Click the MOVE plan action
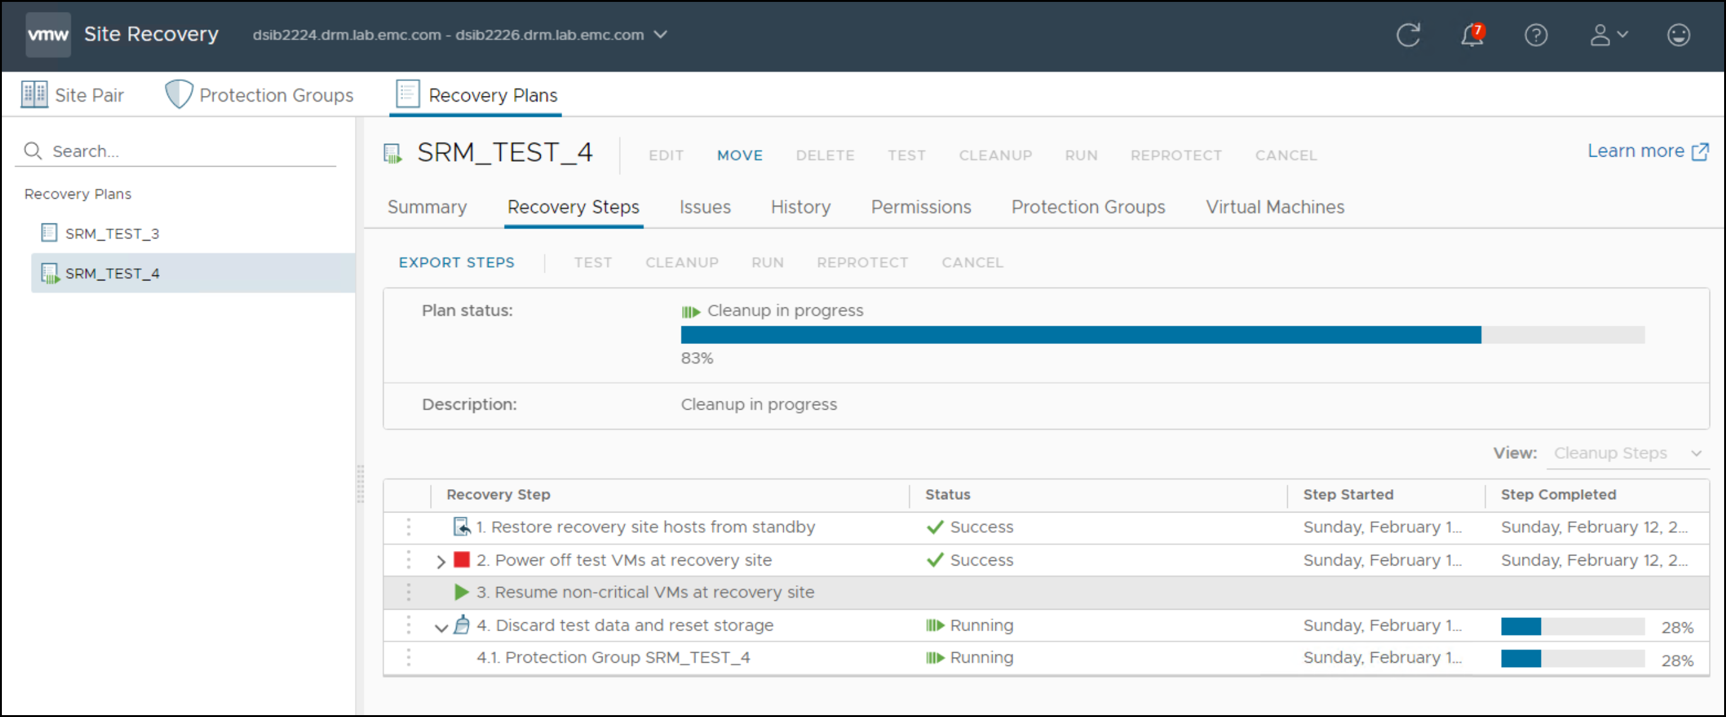The width and height of the screenshot is (1726, 717). (740, 155)
